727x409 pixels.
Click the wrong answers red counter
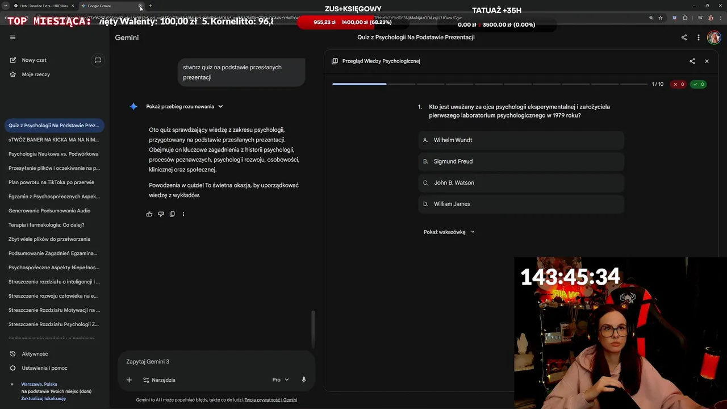pos(678,84)
